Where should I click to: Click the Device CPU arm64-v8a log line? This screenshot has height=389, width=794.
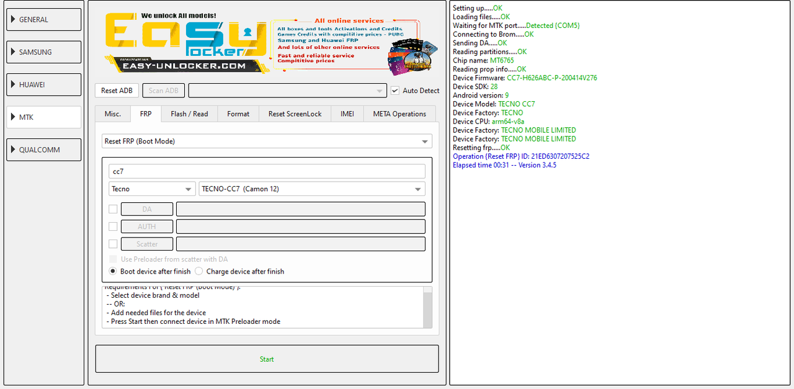(x=488, y=122)
